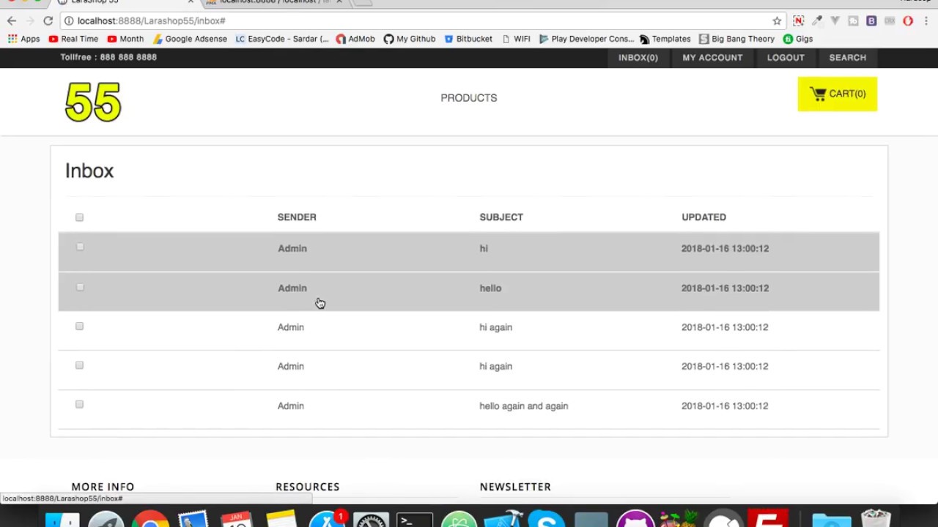Open Terminal from the dock

click(x=414, y=519)
